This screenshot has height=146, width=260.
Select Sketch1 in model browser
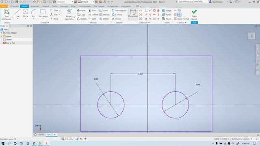(x=8, y=40)
